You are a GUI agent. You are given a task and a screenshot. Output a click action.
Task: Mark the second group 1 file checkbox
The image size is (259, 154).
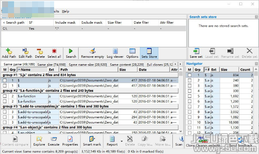click(5, 85)
